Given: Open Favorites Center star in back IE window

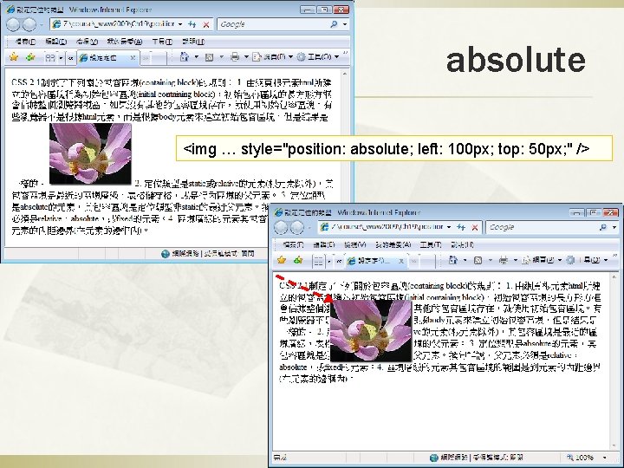Looking at the screenshot, I should [x=14, y=57].
